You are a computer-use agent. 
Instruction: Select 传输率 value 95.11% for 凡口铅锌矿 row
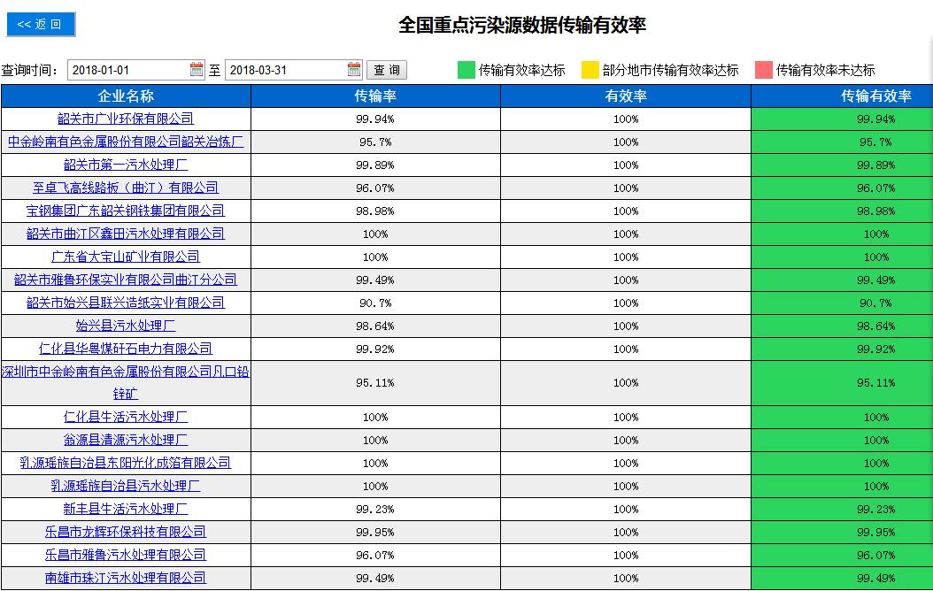375,383
